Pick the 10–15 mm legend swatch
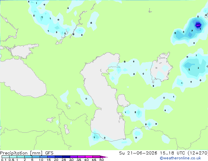Image resolution: width=208 pixels, height=161 pixels. click(43, 157)
